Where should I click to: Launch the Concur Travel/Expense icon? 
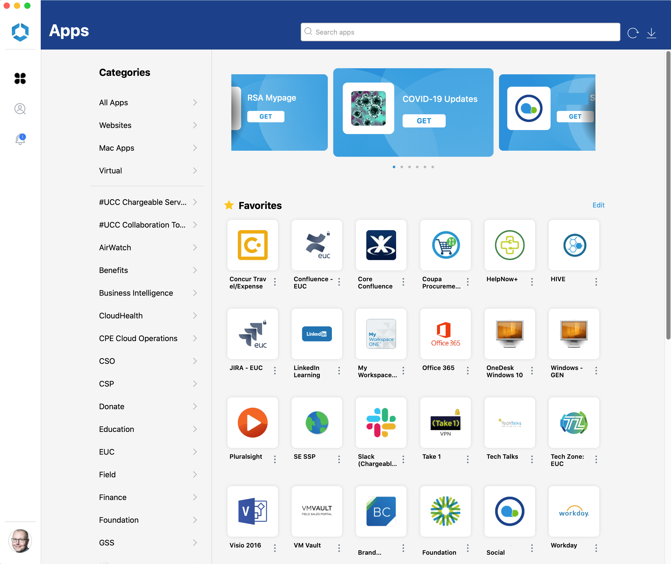click(252, 245)
